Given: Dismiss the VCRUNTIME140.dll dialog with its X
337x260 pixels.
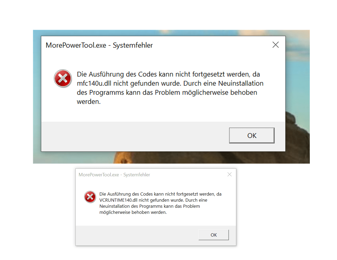Looking at the screenshot, I should coord(229,174).
